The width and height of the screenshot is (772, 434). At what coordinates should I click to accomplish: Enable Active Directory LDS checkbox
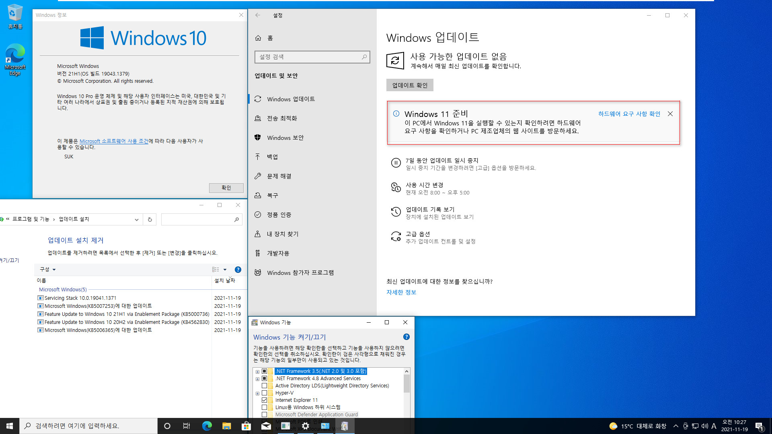point(264,386)
